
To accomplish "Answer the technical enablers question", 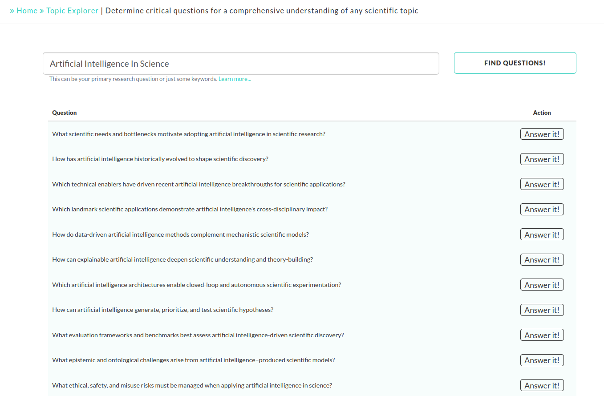I will coord(542,184).
